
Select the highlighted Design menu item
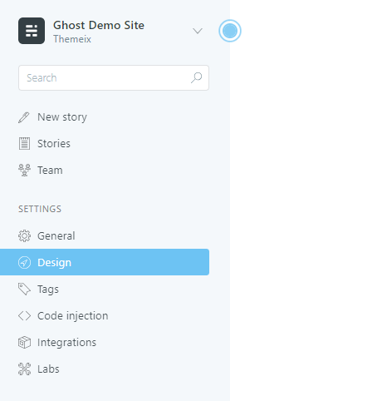coord(105,262)
